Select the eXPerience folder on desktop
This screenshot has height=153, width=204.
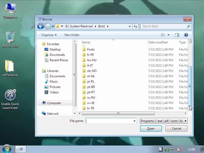click(x=10, y=68)
